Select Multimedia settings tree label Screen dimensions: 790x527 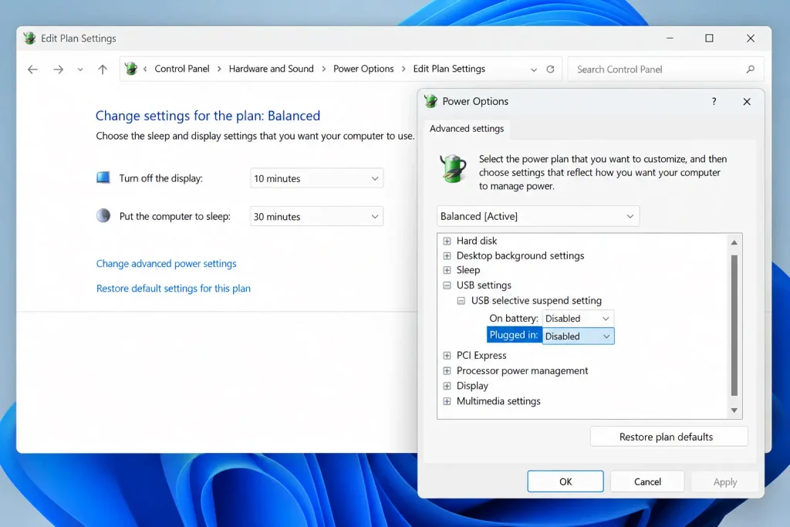click(x=498, y=401)
